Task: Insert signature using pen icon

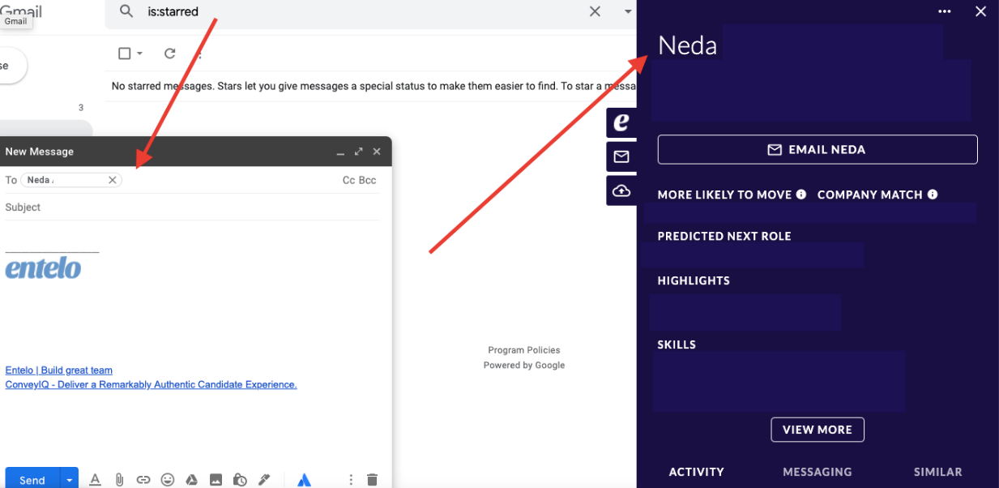Action: pyautogui.click(x=264, y=479)
